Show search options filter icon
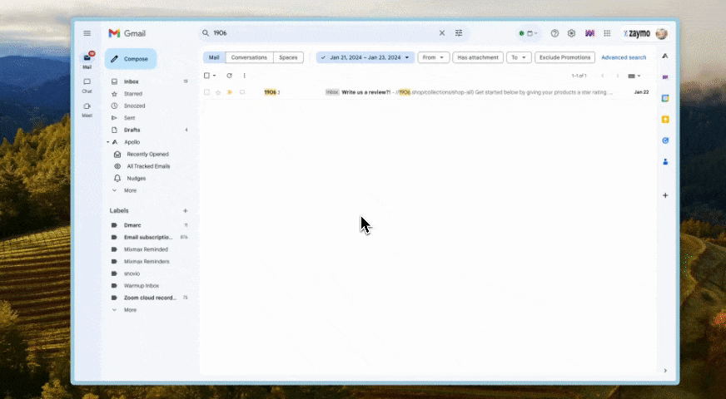 (459, 33)
